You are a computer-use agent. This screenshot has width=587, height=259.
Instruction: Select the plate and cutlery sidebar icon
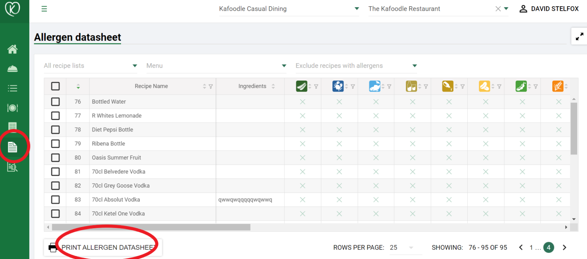(x=12, y=108)
